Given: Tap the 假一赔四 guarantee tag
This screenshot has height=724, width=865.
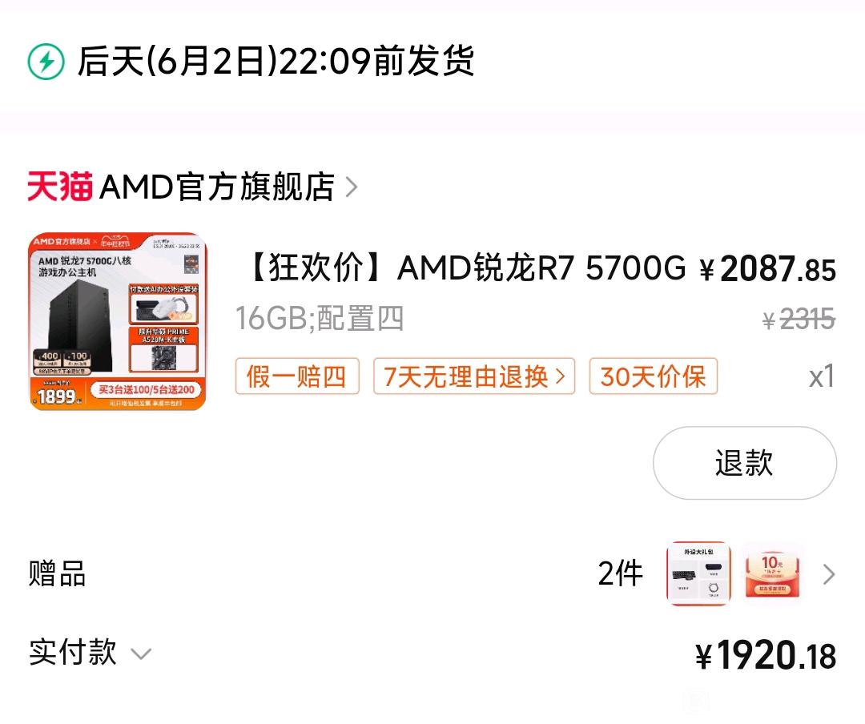Looking at the screenshot, I should point(297,376).
